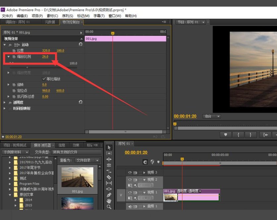
Task: Mute the 音频 1 track speaker
Action: (x=130, y=206)
